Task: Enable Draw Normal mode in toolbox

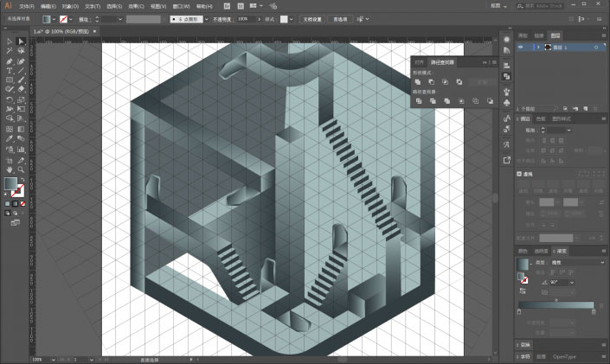Action: [8, 213]
